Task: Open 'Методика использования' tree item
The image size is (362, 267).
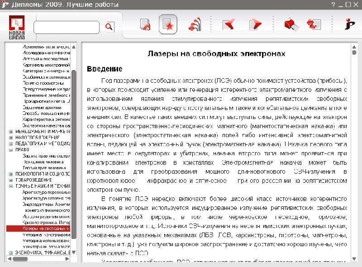Action: pos(46,241)
